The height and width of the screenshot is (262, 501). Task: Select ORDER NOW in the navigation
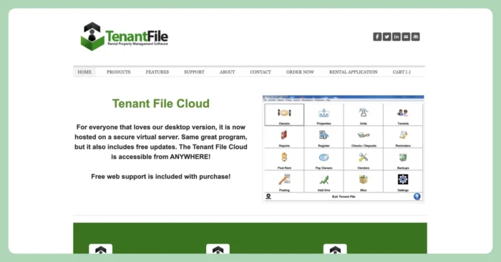pyautogui.click(x=300, y=72)
